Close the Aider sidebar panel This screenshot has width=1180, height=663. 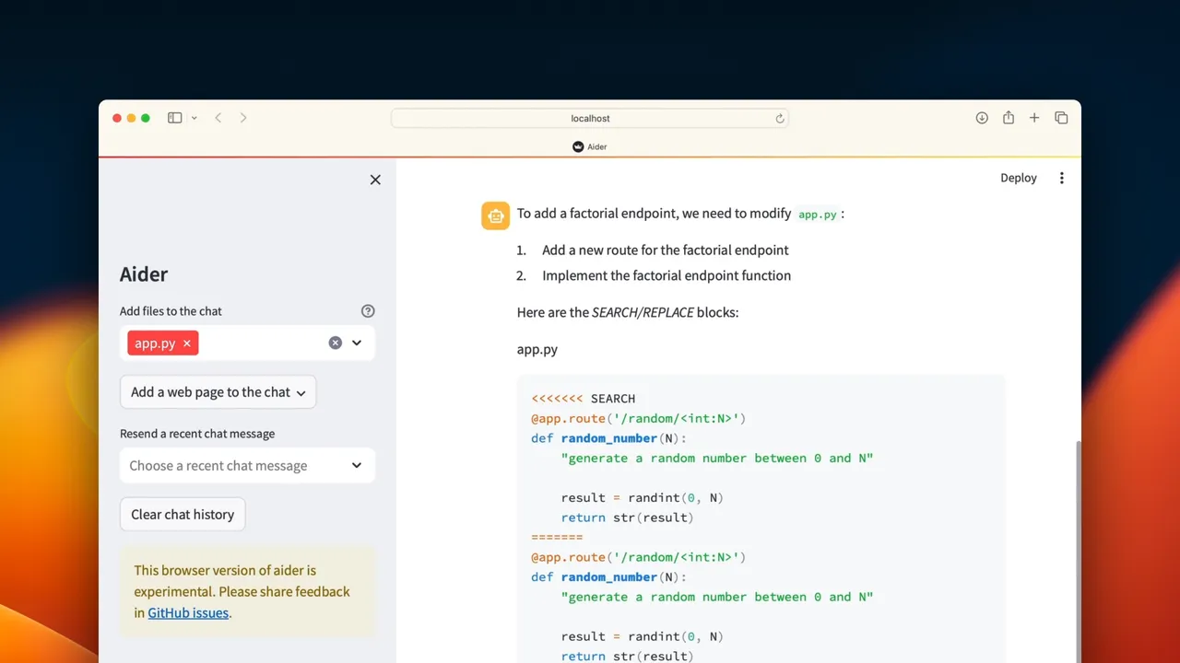[x=375, y=180]
